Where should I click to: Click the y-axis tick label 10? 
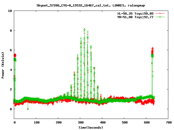(x=10, y=11)
